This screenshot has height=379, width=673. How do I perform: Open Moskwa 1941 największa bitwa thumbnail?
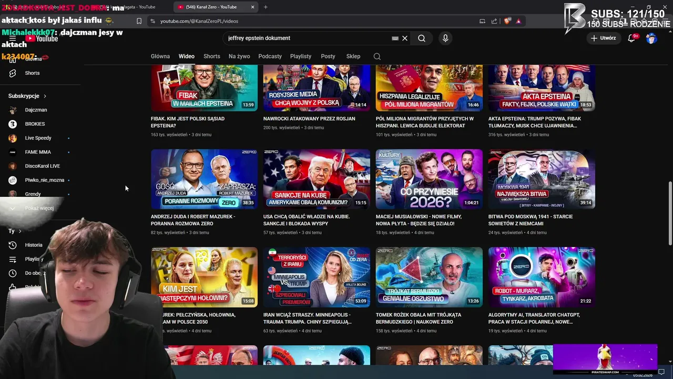click(542, 179)
